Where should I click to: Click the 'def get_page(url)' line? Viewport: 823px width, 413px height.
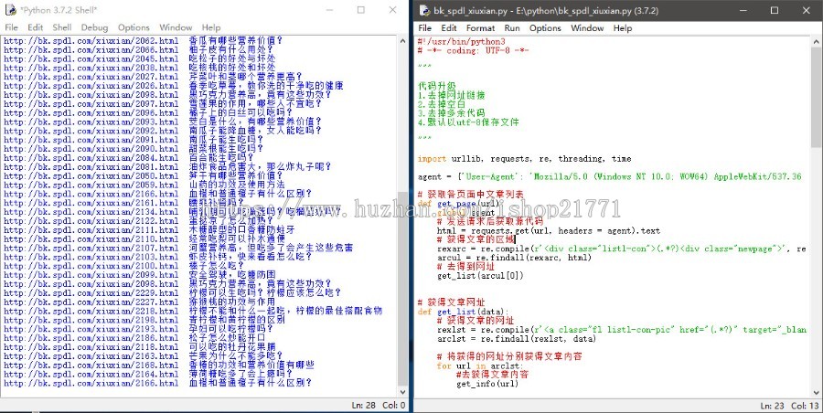point(459,204)
